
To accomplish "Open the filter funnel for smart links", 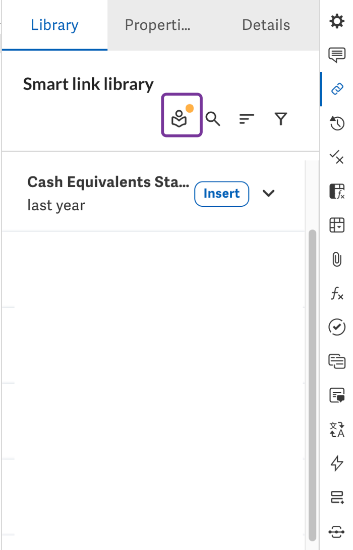I will 281,119.
